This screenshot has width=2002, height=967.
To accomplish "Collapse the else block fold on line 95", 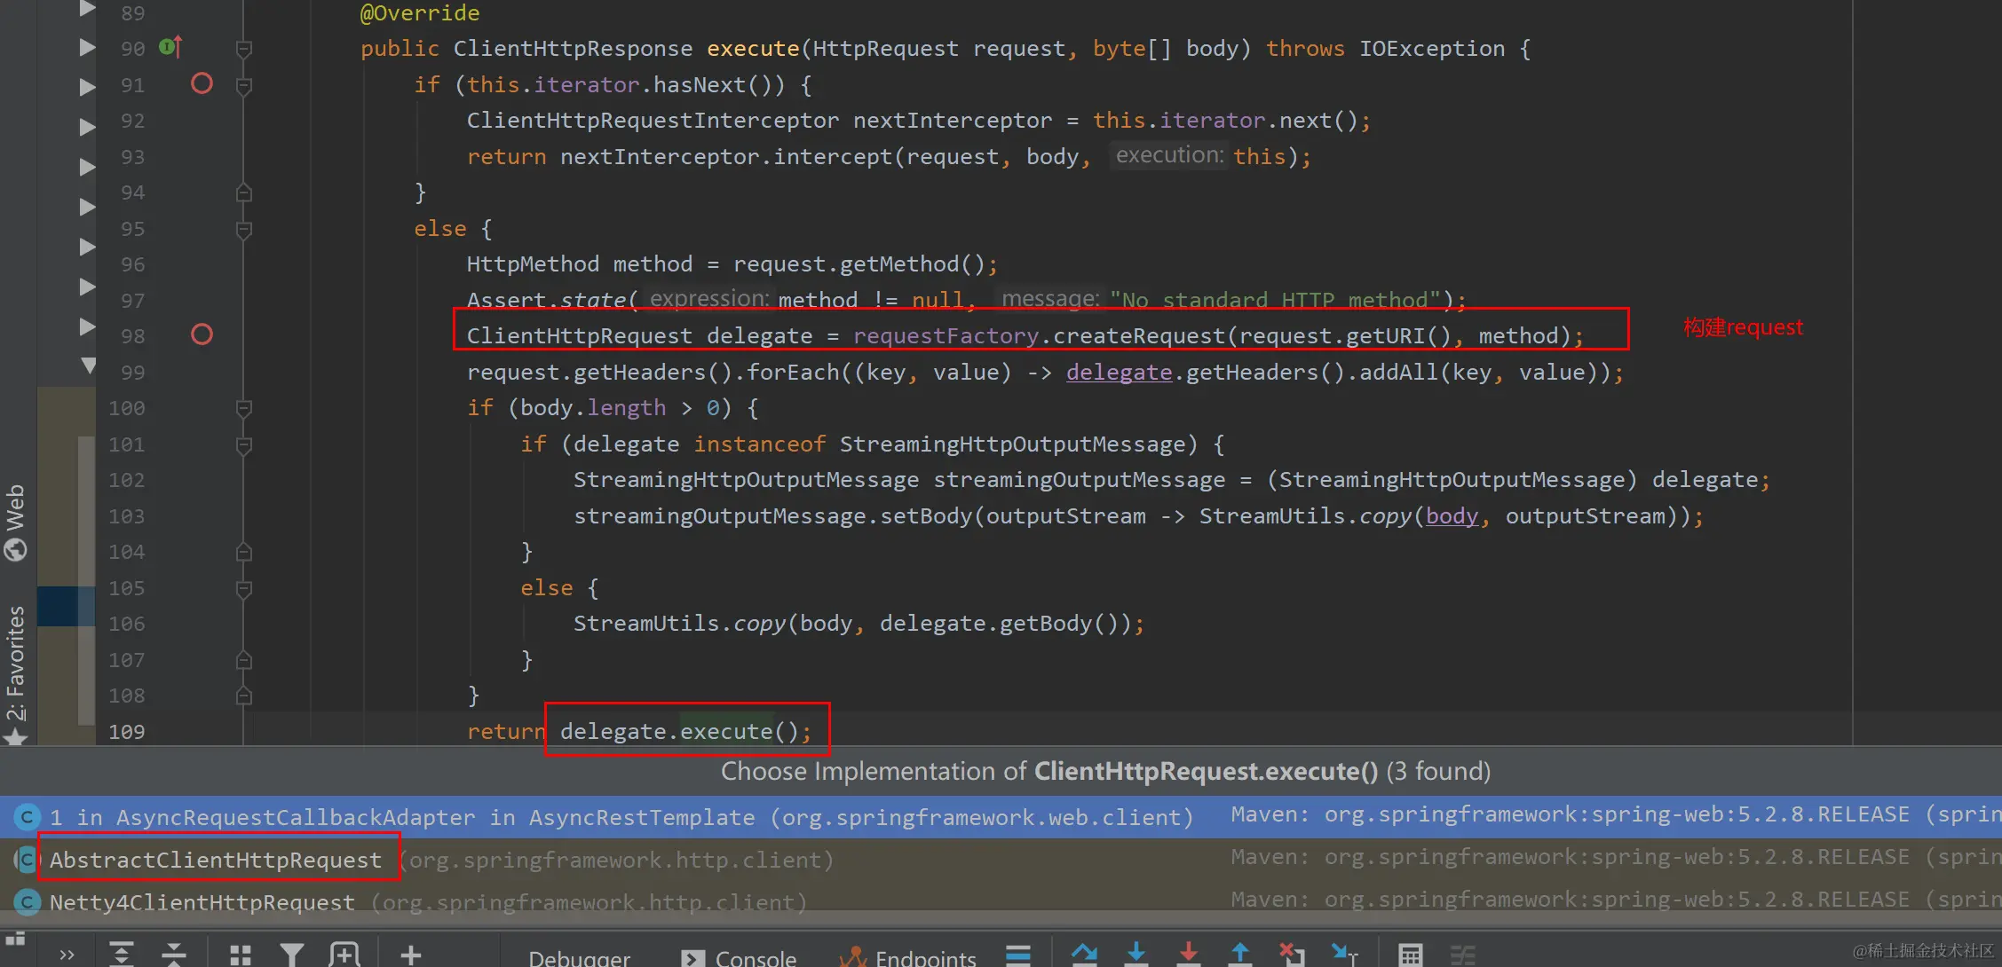I will (x=244, y=229).
